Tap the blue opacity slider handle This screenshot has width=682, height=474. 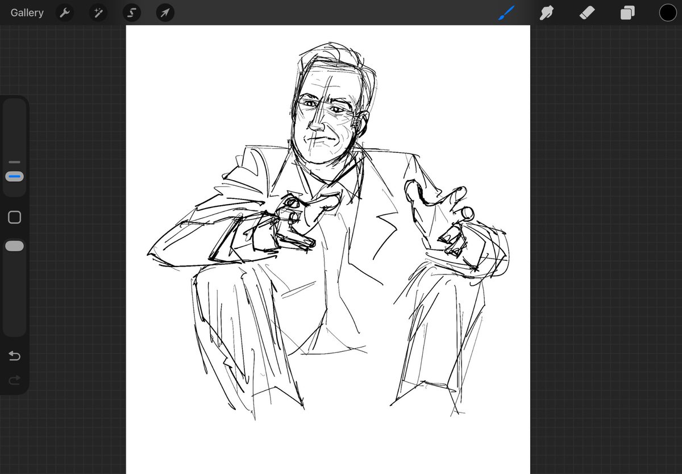(14, 176)
